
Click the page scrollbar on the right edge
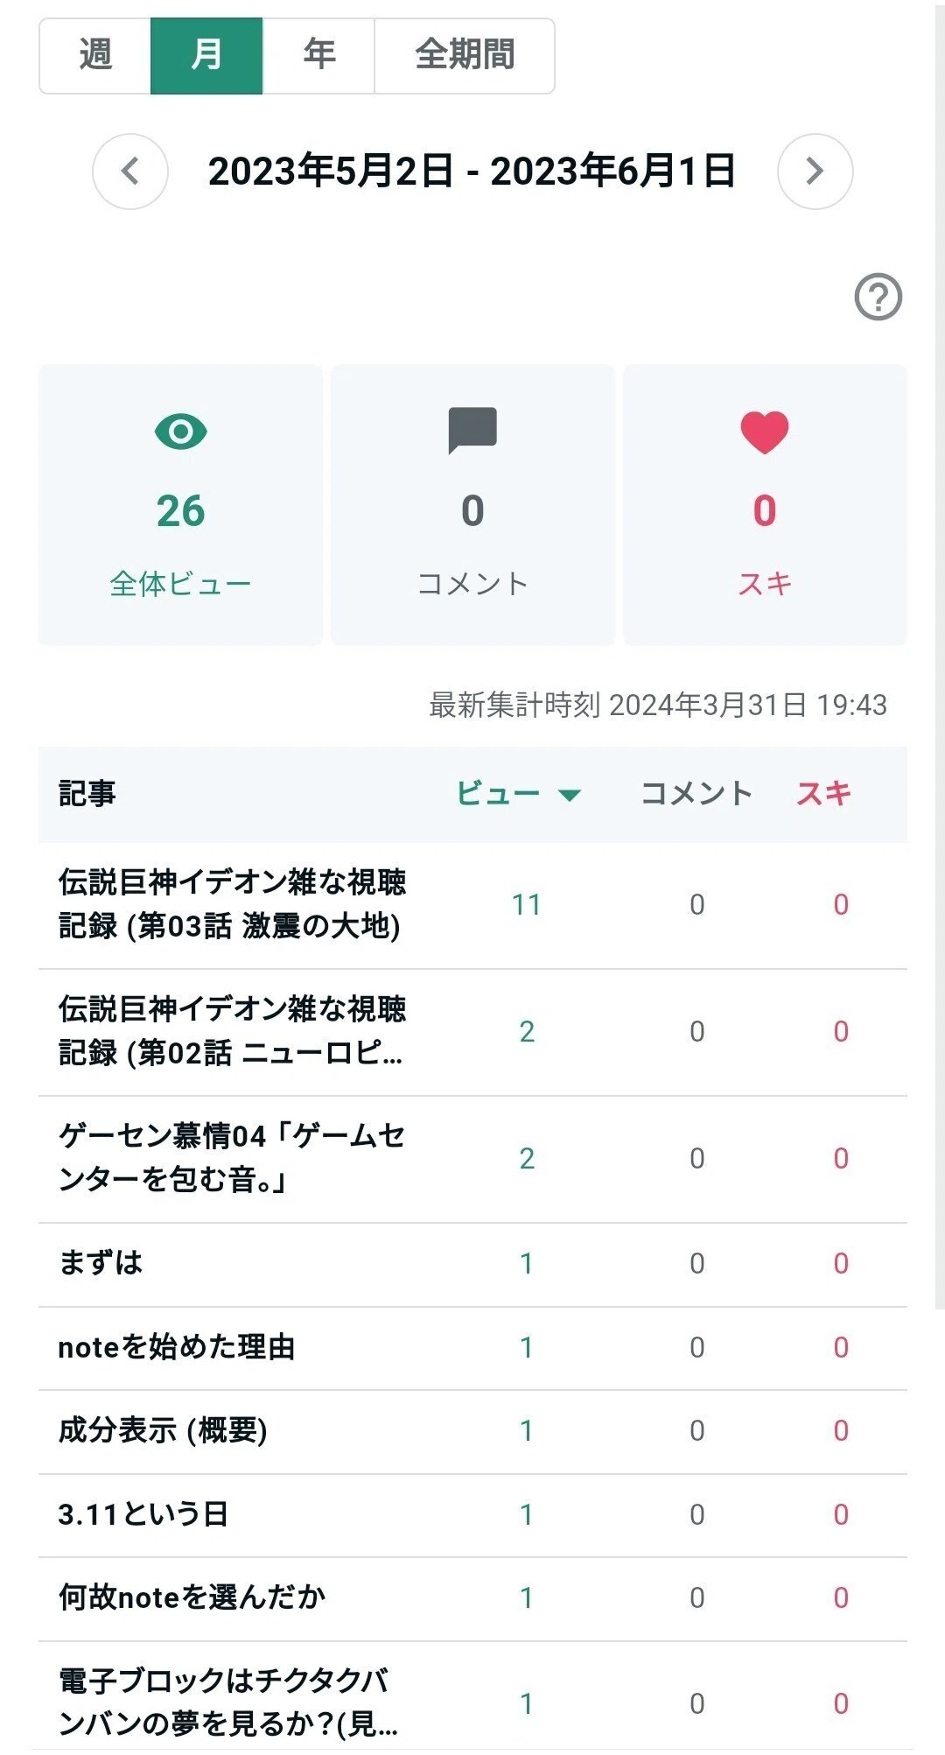click(x=940, y=655)
